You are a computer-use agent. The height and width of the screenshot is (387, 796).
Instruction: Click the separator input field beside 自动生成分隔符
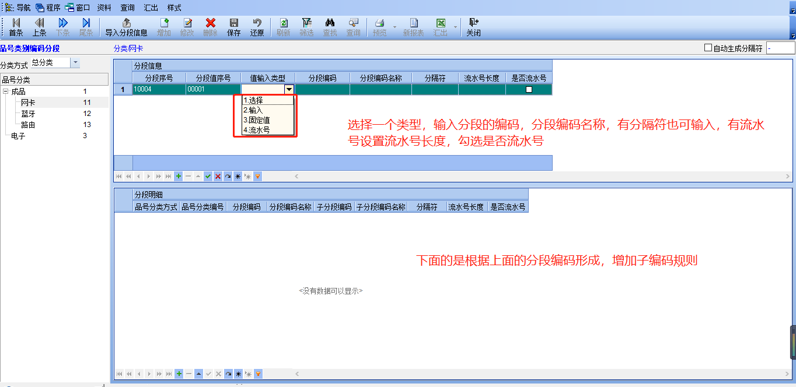coord(781,48)
